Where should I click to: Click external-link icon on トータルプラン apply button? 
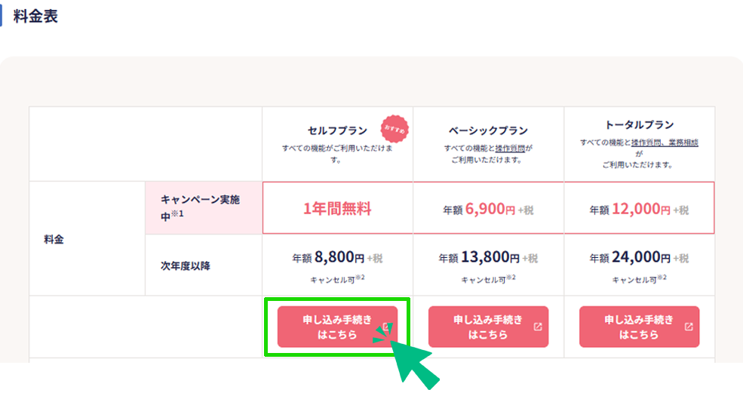point(689,327)
